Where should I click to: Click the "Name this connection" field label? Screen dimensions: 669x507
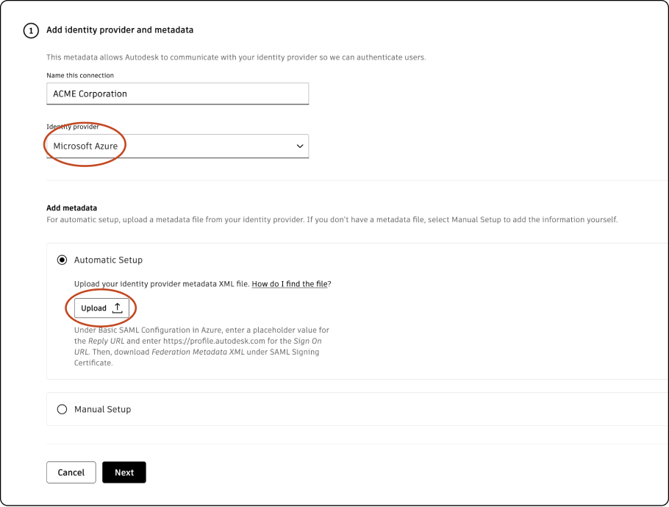[80, 76]
